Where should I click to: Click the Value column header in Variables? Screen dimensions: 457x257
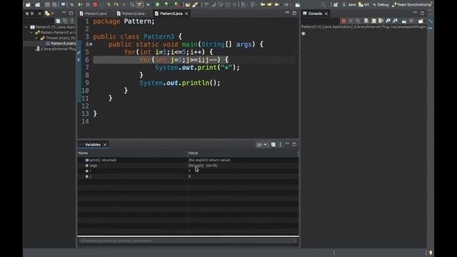pyautogui.click(x=243, y=153)
